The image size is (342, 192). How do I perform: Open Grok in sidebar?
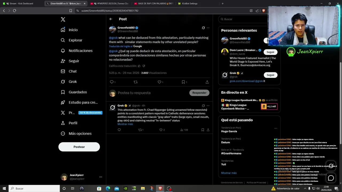(68, 82)
